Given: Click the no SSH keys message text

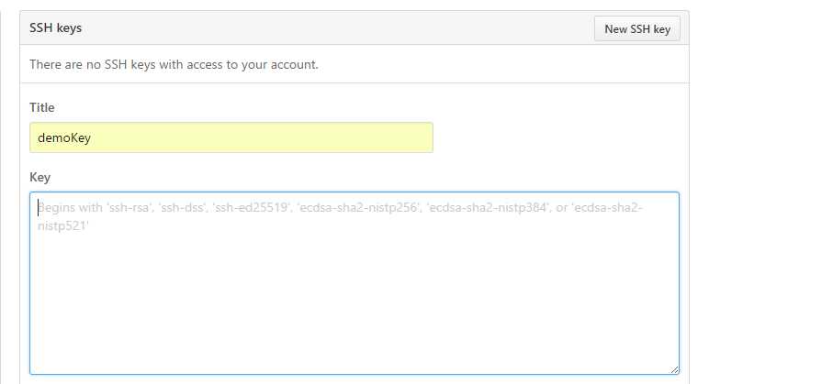Looking at the screenshot, I should click(x=174, y=65).
